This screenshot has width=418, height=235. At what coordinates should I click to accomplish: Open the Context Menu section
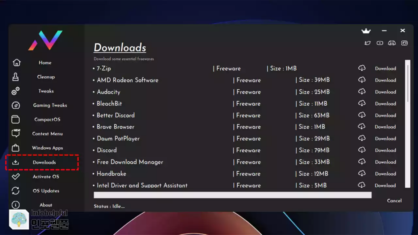(47, 133)
